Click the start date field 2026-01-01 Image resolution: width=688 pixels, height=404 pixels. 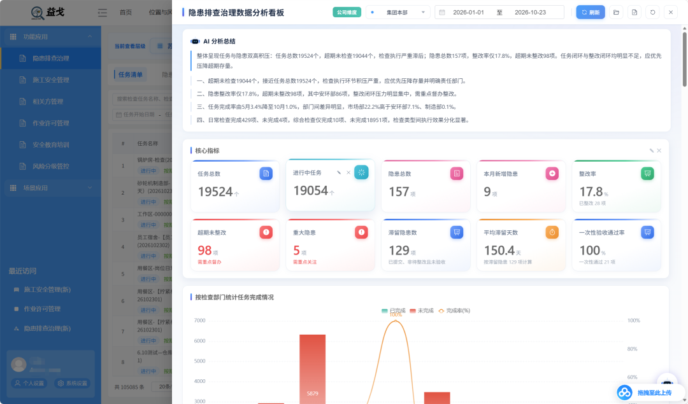468,12
